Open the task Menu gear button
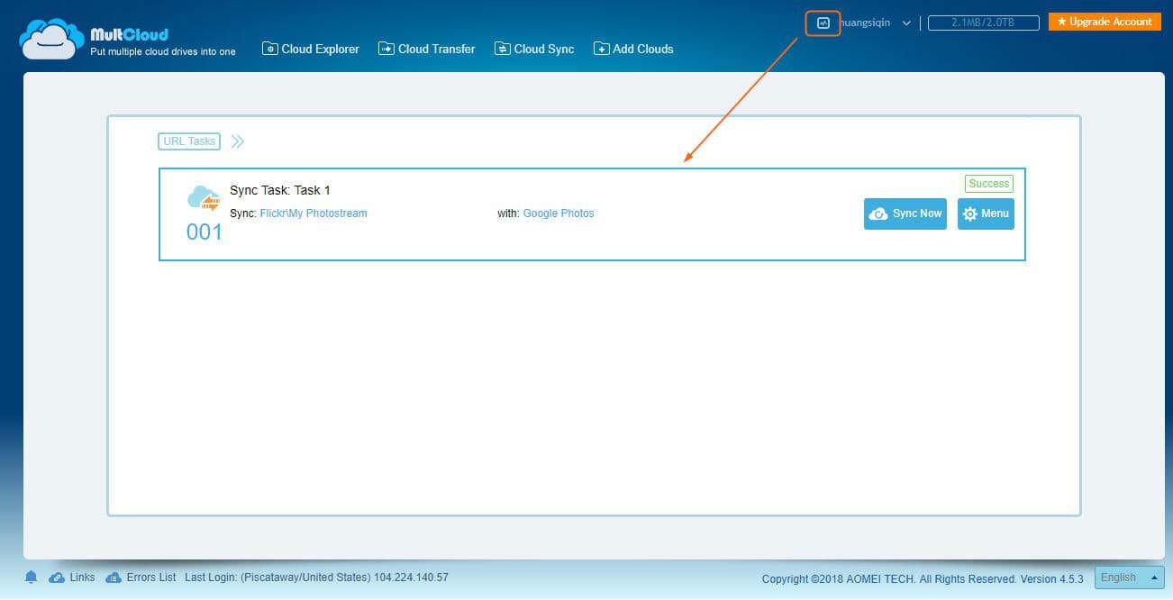 (x=986, y=214)
